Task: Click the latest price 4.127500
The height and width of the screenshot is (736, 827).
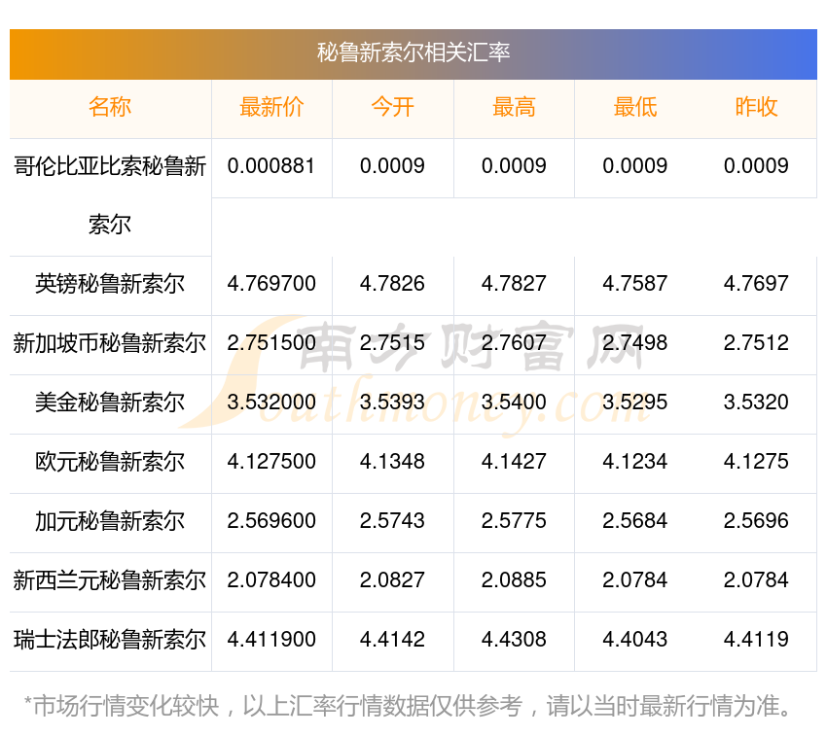Action: (x=271, y=462)
